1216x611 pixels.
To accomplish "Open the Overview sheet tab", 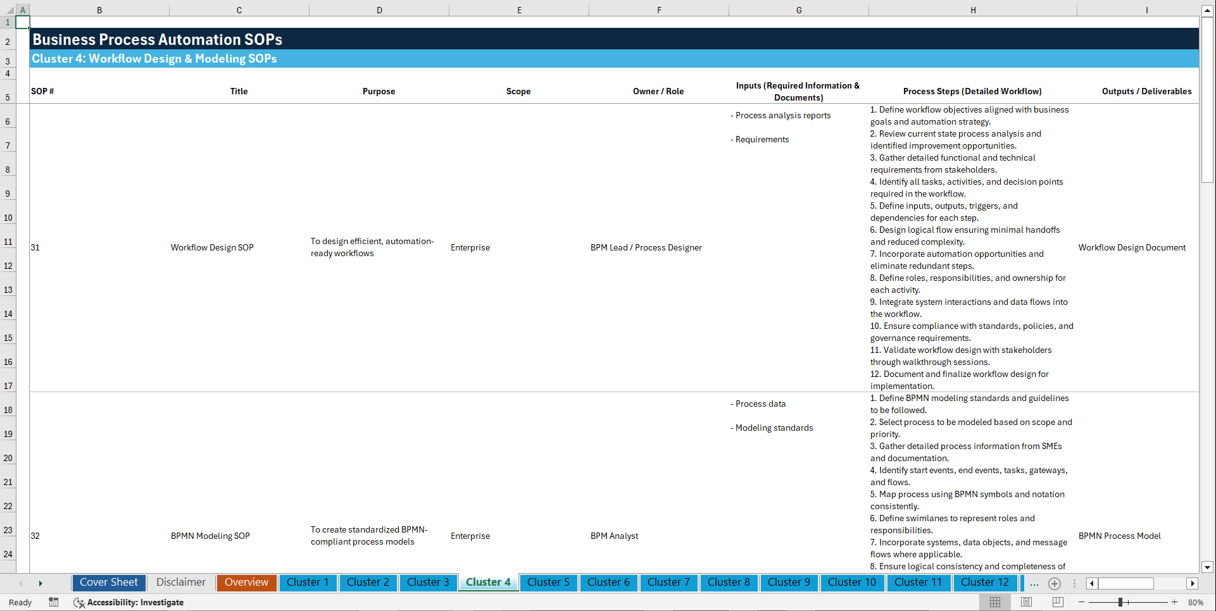I will click(246, 583).
